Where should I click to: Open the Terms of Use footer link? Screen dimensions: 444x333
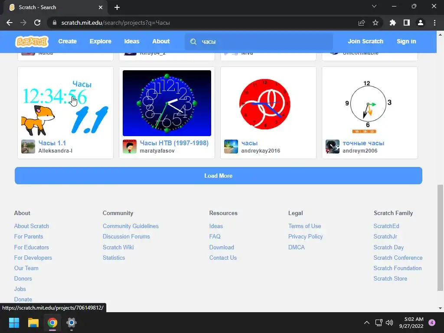[304, 226]
